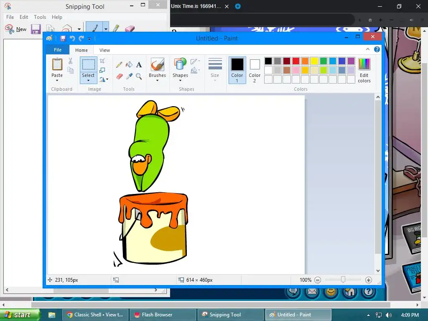Select the Pencil tool in Paint

click(x=119, y=65)
